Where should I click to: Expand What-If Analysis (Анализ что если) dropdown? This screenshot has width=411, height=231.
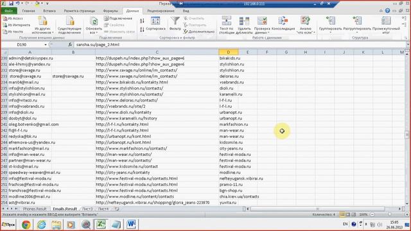click(314, 33)
